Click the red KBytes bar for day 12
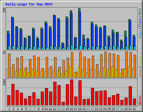 click(x=55, y=94)
